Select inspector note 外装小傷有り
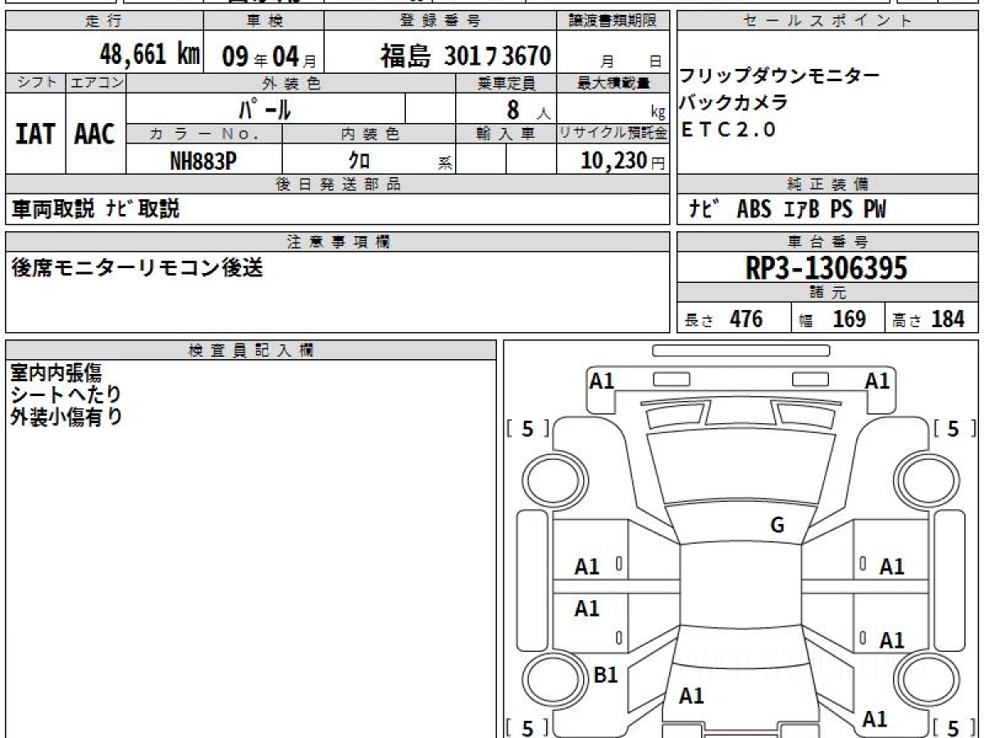This screenshot has height=738, width=984. [66, 417]
